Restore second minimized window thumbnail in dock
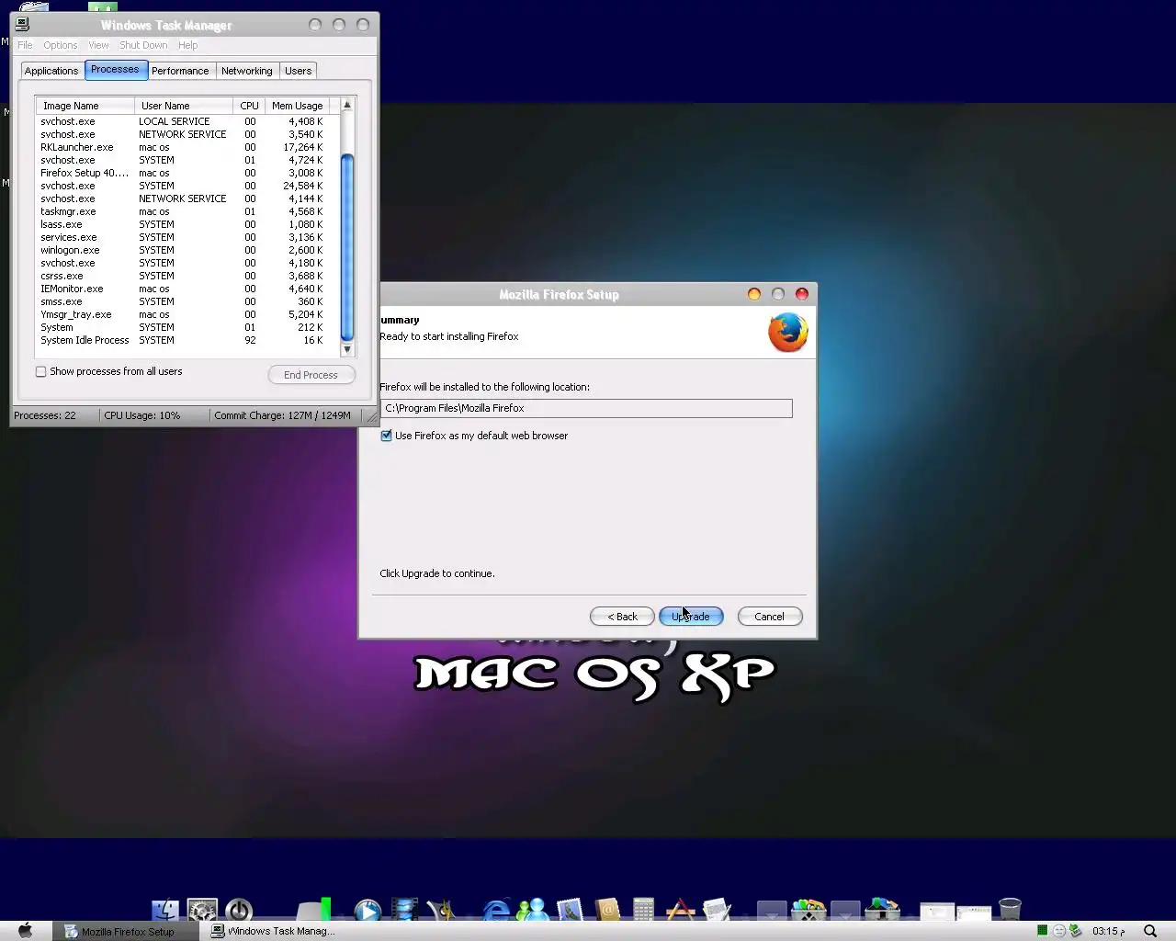The width and height of the screenshot is (1176, 941). coord(974,912)
